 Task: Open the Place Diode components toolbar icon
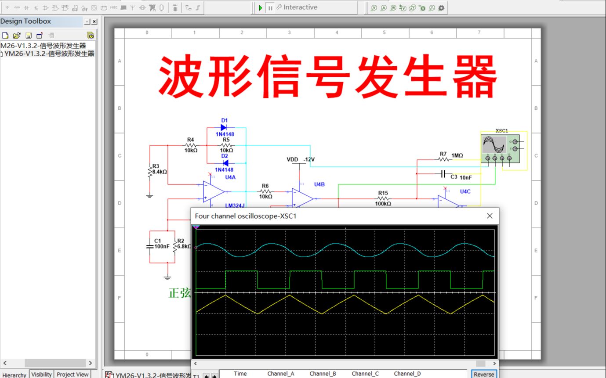pos(27,7)
